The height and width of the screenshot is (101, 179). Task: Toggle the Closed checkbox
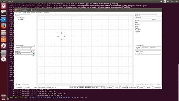point(120,87)
